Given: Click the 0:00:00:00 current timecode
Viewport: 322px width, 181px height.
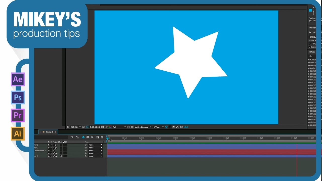Looking at the screenshot, I should pos(95,127).
